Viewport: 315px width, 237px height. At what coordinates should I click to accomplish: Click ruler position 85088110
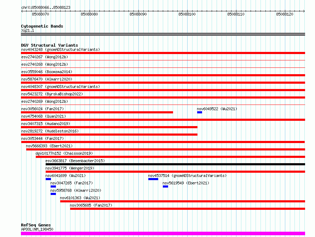tap(236, 14)
